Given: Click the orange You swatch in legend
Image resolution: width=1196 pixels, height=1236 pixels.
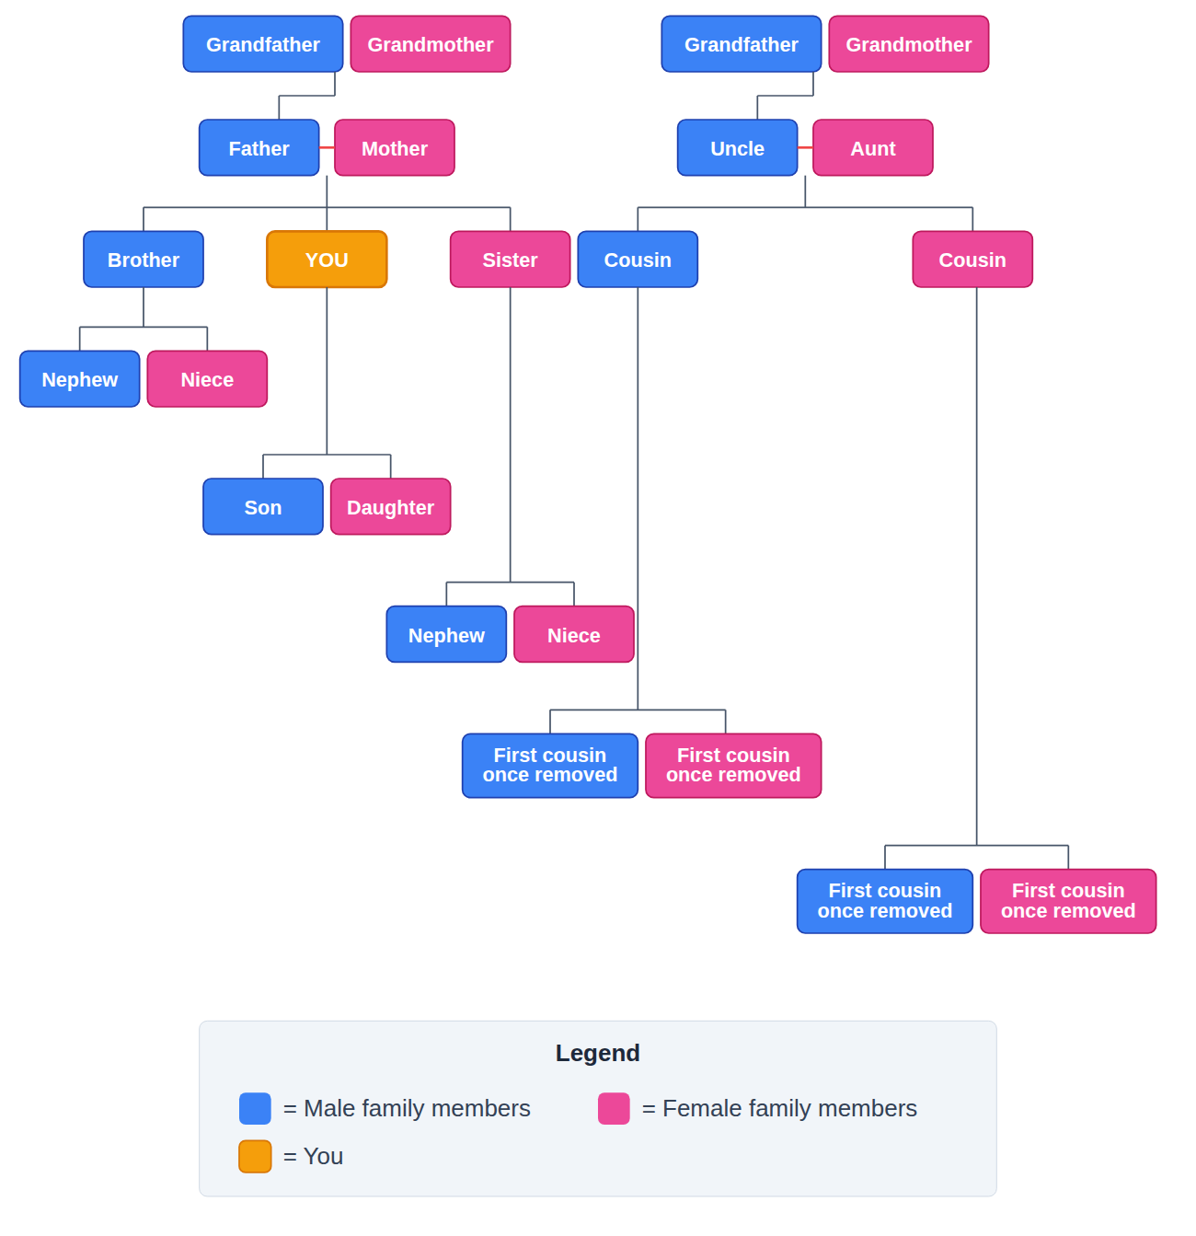Looking at the screenshot, I should pyautogui.click(x=255, y=1156).
